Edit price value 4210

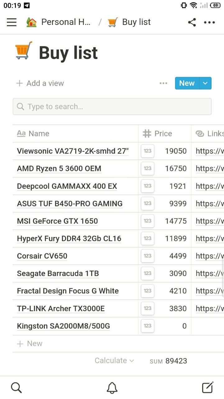pos(178,291)
